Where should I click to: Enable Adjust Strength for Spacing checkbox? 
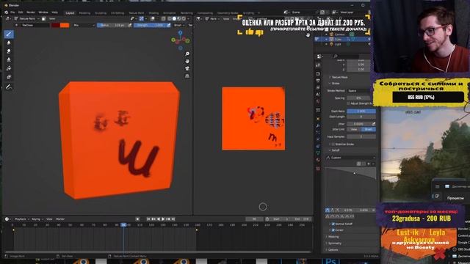point(348,103)
